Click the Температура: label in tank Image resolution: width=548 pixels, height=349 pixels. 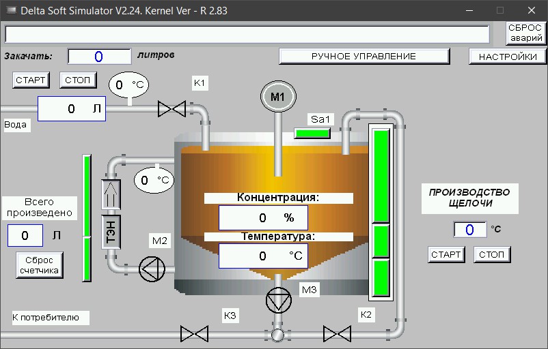pos(278,237)
